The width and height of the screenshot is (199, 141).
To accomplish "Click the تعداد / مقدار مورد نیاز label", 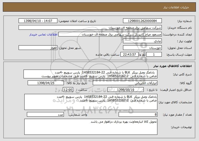I will point(177,115).
